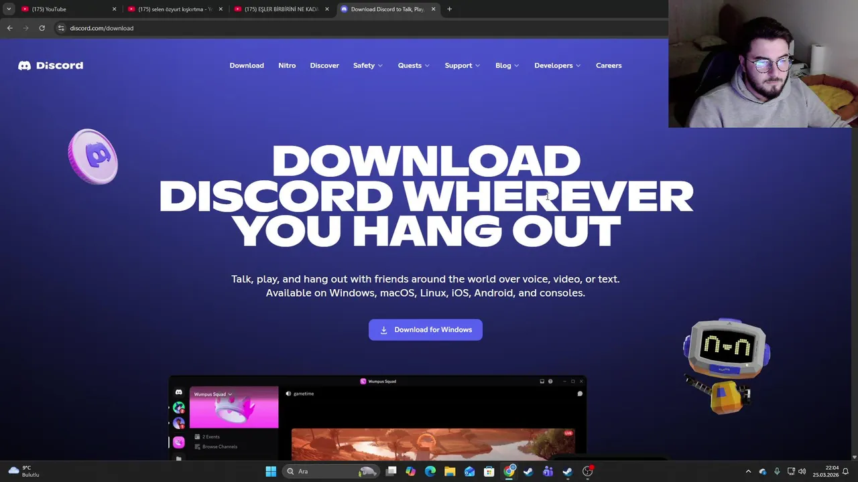Open Microsoft Store from the taskbar
This screenshot has height=482, width=858.
[x=489, y=471]
